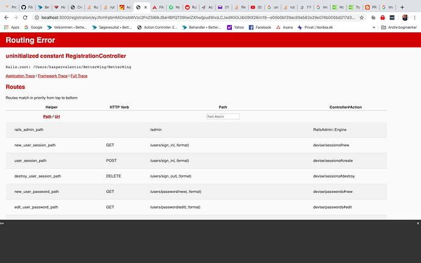The height and width of the screenshot is (263, 421).
Task: Click the red lock extension icon
Action: point(382,18)
